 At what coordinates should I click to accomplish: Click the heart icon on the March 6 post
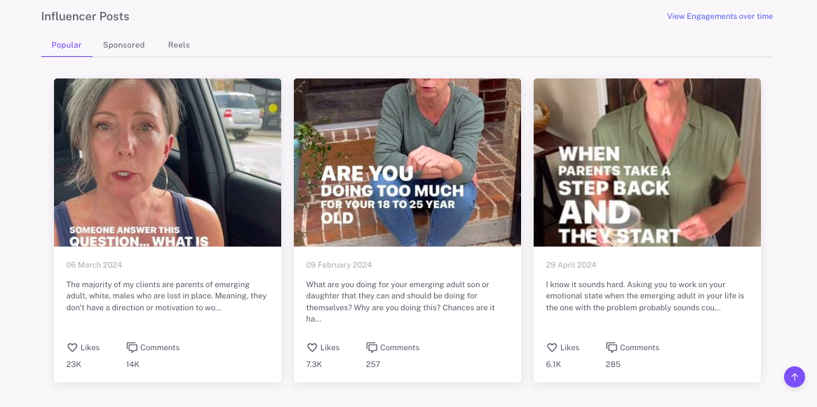click(72, 347)
